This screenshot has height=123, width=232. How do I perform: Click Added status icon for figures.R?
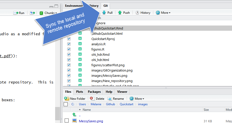80,49
